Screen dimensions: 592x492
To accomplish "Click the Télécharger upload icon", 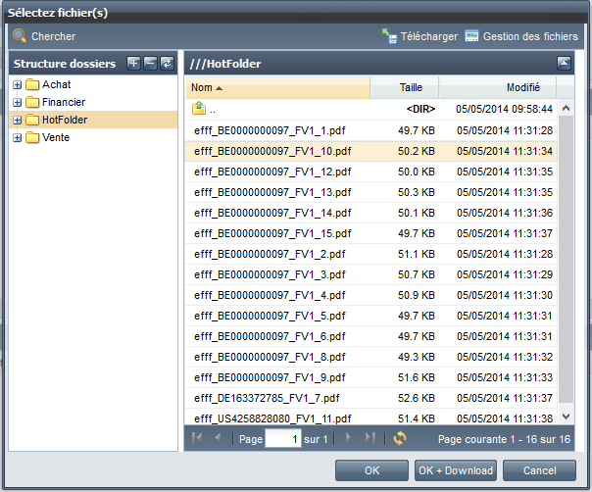I will point(389,36).
